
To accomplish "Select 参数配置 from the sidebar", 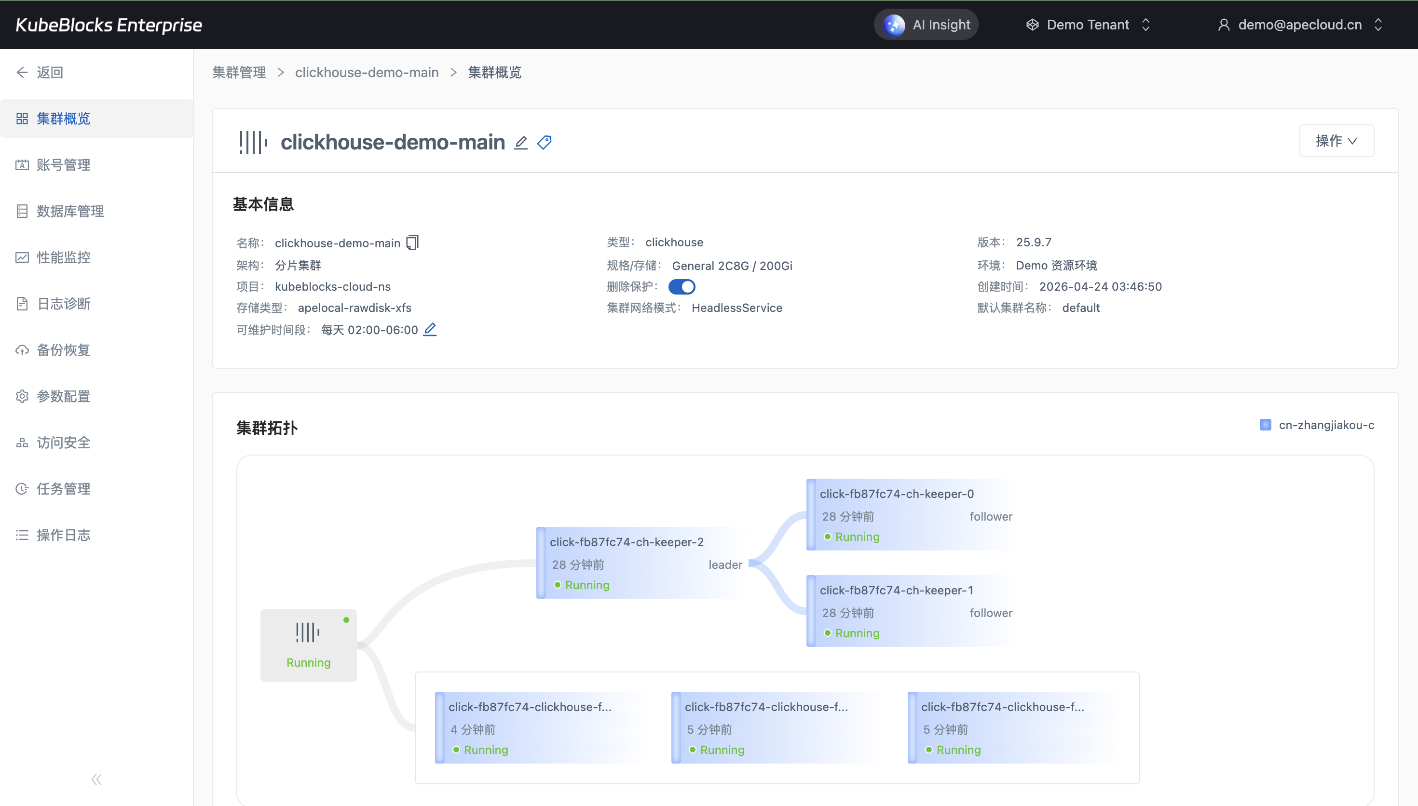I will click(x=63, y=396).
